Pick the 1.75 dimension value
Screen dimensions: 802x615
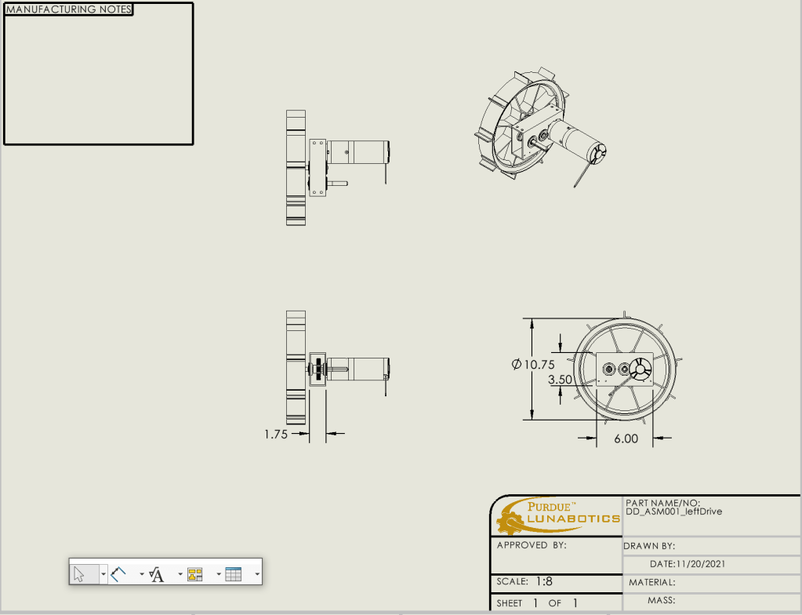(x=275, y=434)
